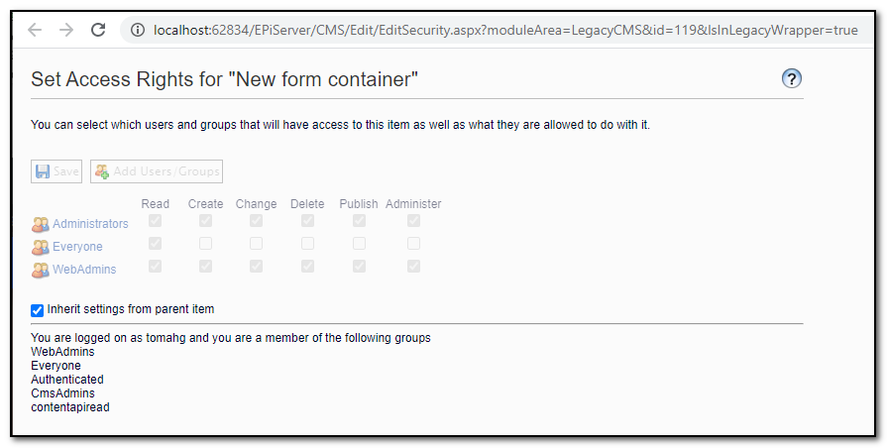Click the browser forward arrow
This screenshot has height=448, width=887.
pyautogui.click(x=66, y=30)
